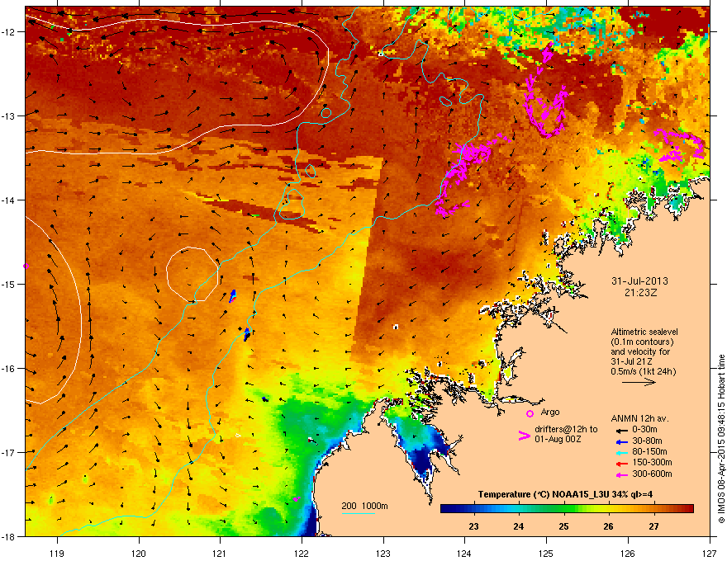
Task: Click the longitude axis label 123
Action: point(383,554)
